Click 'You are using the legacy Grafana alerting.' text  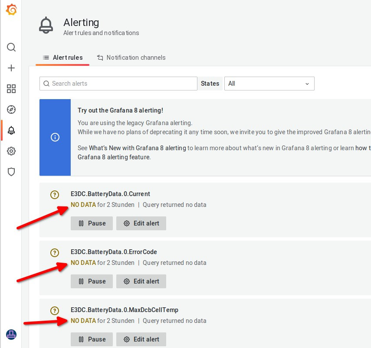coord(135,123)
